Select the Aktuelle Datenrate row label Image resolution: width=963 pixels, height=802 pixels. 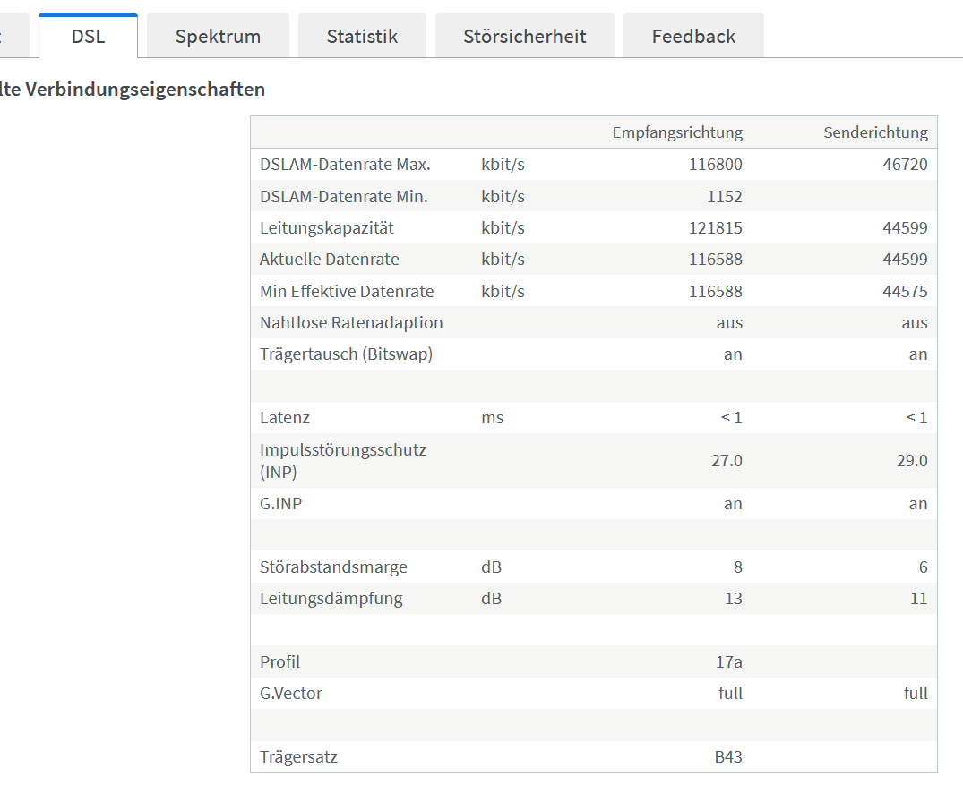point(329,259)
